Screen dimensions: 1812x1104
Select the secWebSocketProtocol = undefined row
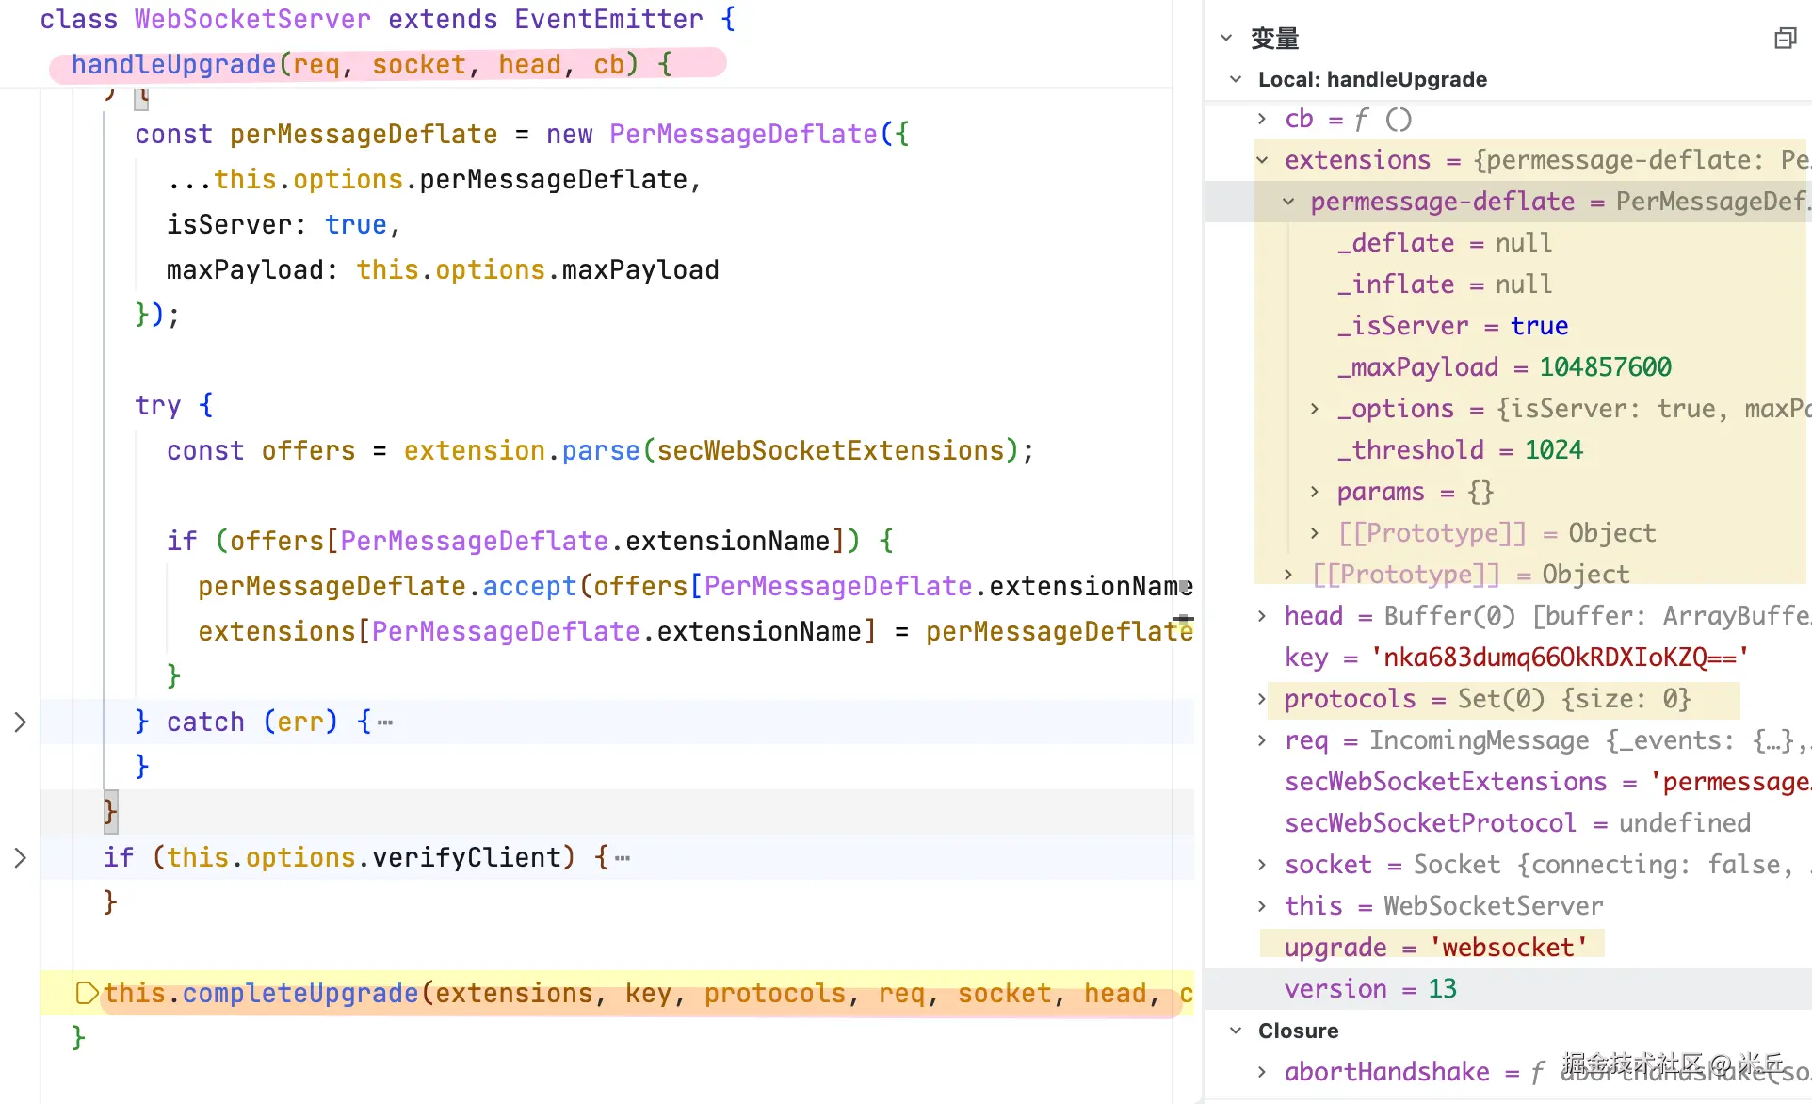point(1509,823)
